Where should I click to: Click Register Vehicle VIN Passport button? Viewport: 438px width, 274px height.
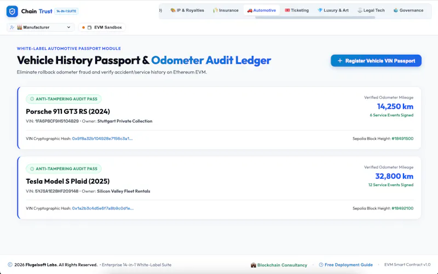tap(376, 61)
